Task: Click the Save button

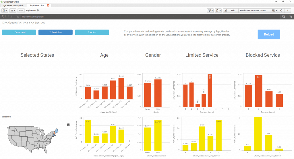Action: (21, 11)
